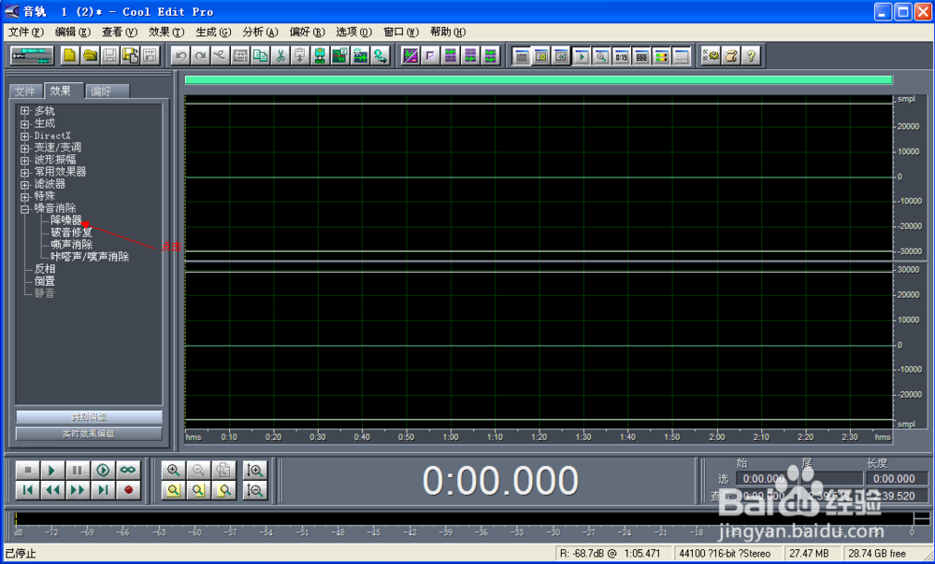The image size is (935, 564).
Task: Click the vertical zoom in button
Action: pos(254,470)
